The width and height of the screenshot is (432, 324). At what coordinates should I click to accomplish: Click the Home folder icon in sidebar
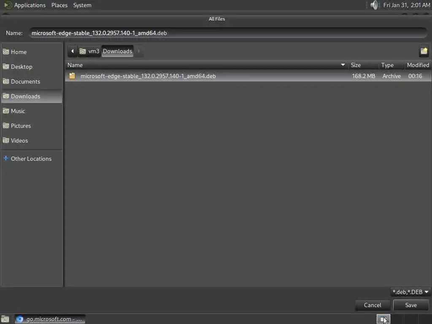6,52
